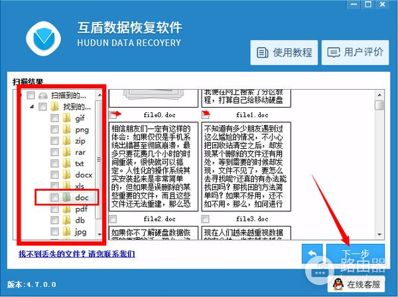This screenshot has height=297, width=398.
Task: Click preview pane scrollbar down arrow
Action: pyautogui.click(x=379, y=234)
